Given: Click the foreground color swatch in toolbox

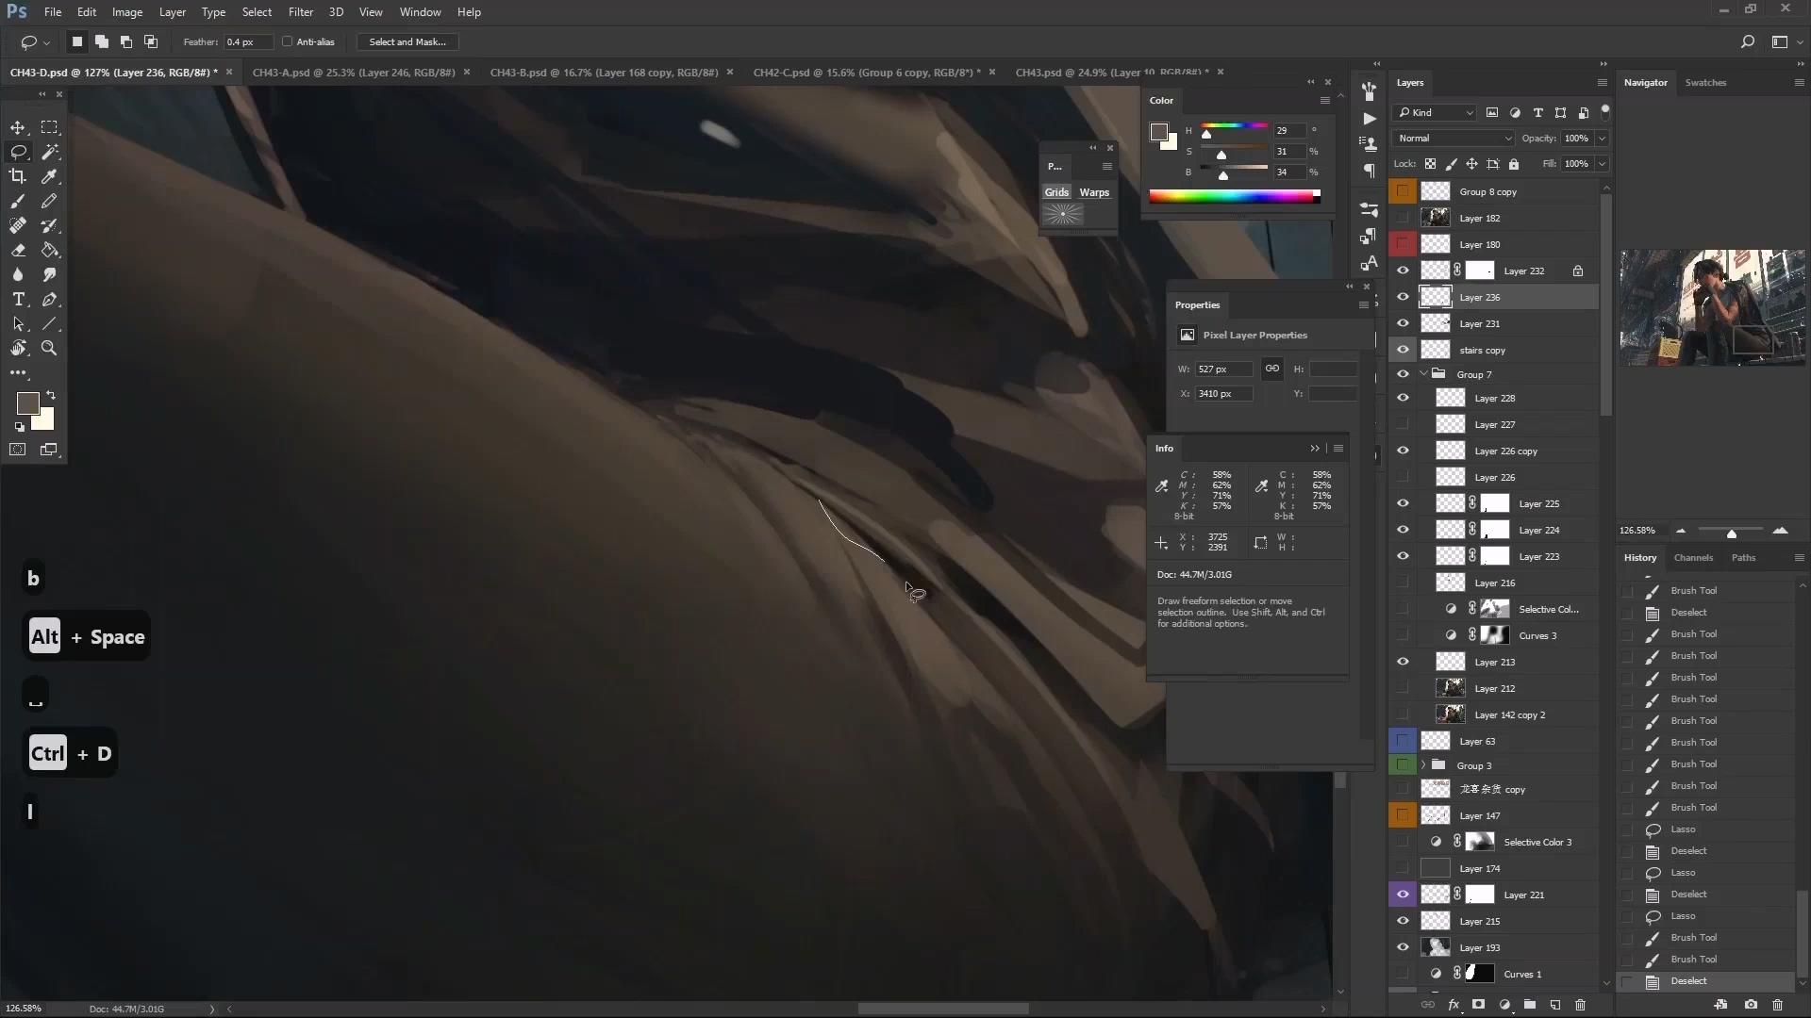Looking at the screenshot, I should click(x=27, y=403).
